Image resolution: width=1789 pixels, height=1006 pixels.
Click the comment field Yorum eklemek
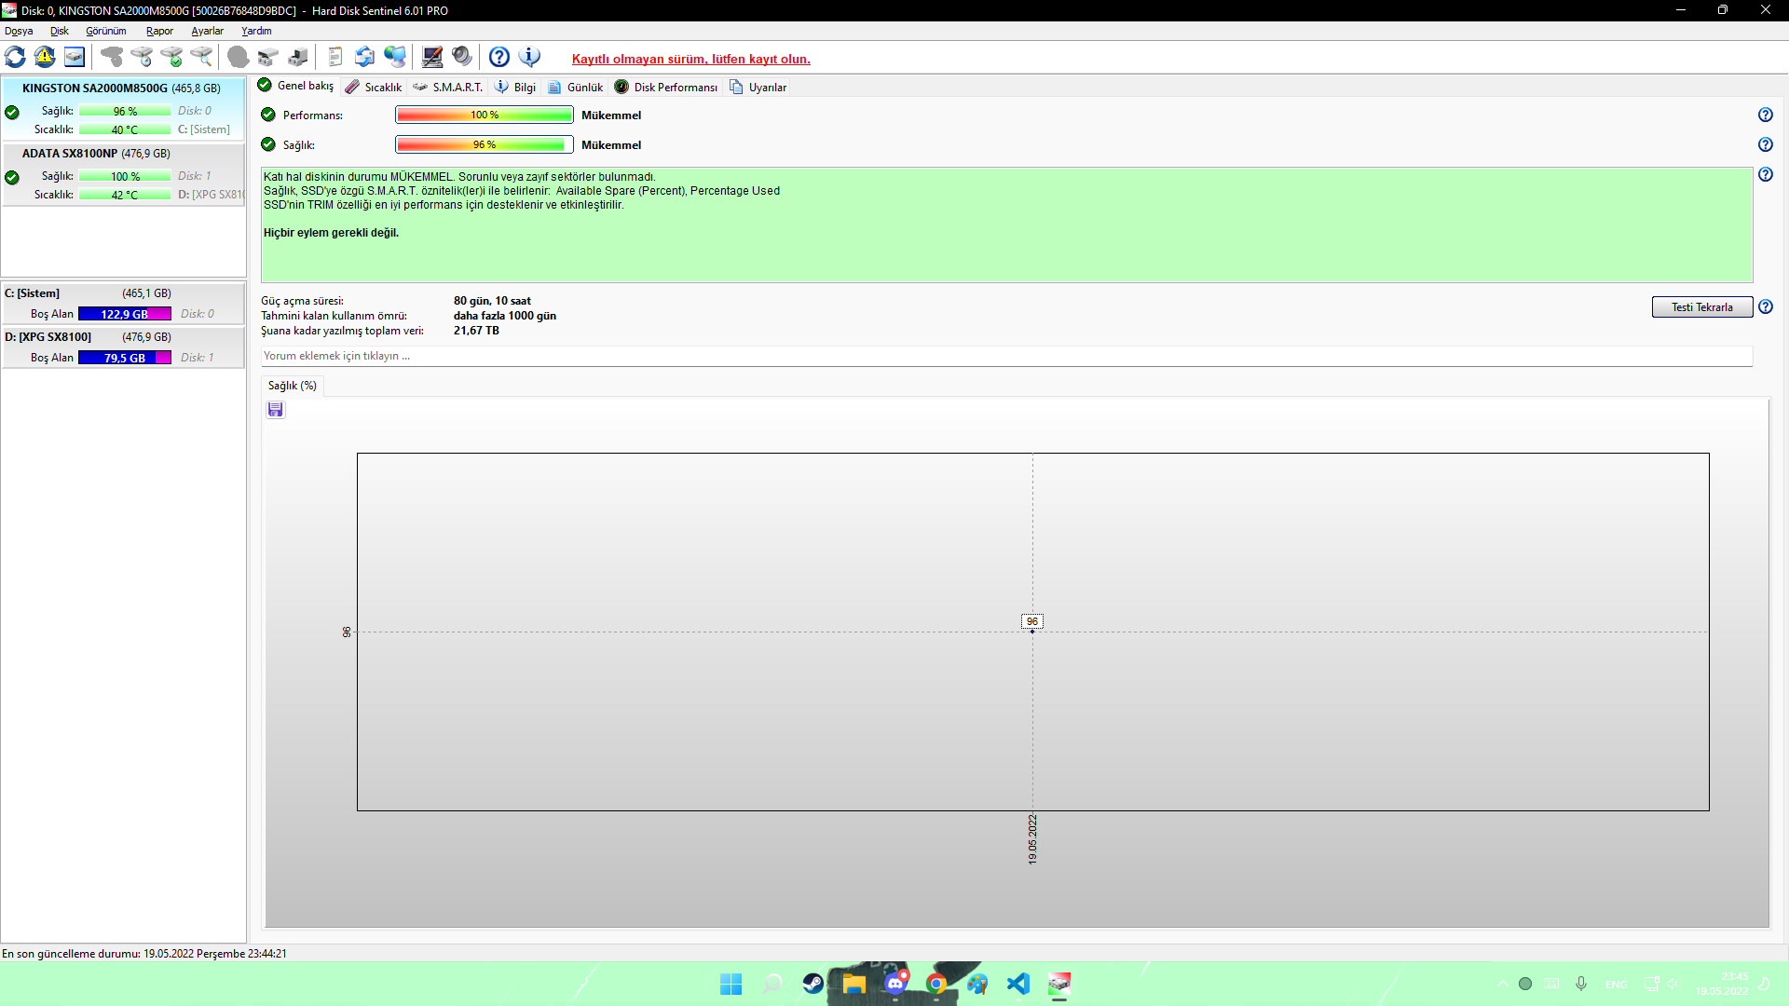pyautogui.click(x=1006, y=357)
